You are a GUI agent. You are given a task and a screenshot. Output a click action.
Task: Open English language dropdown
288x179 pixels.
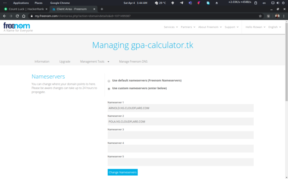(x=274, y=27)
